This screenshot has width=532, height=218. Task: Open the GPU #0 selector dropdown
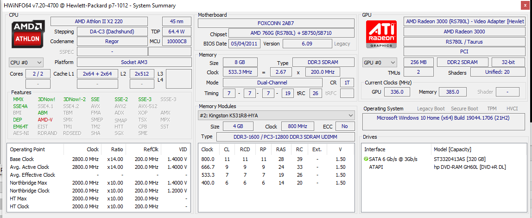tap(380, 63)
